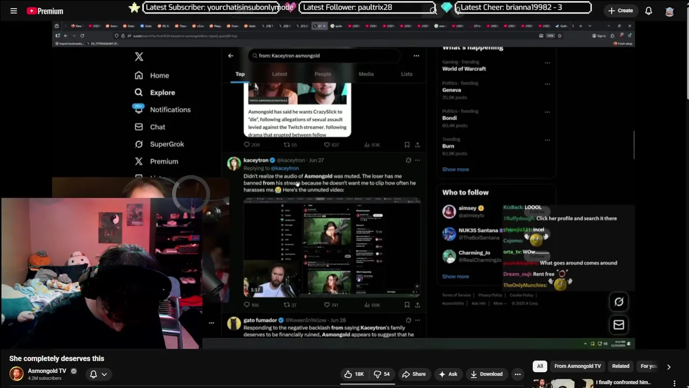
Task: Open search options three-dot menu
Action: [416, 56]
